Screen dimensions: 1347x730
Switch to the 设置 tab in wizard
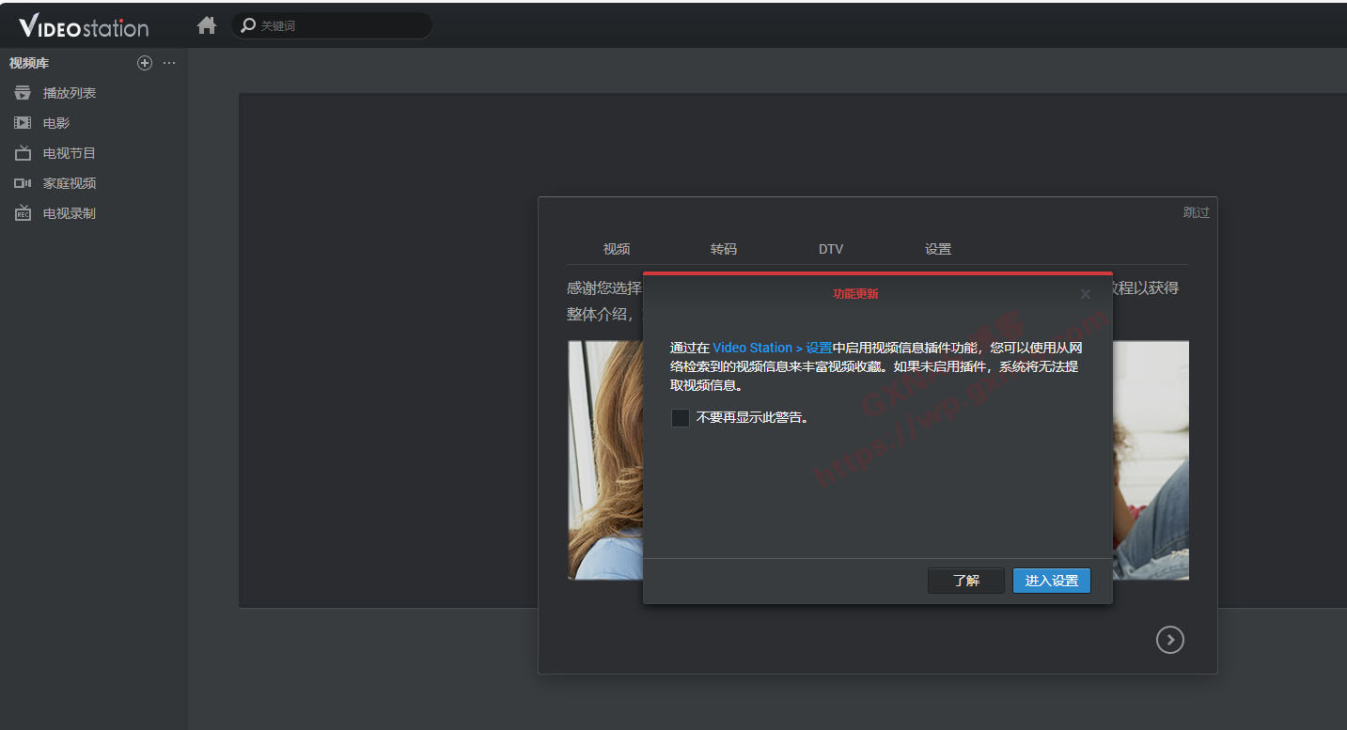(938, 249)
